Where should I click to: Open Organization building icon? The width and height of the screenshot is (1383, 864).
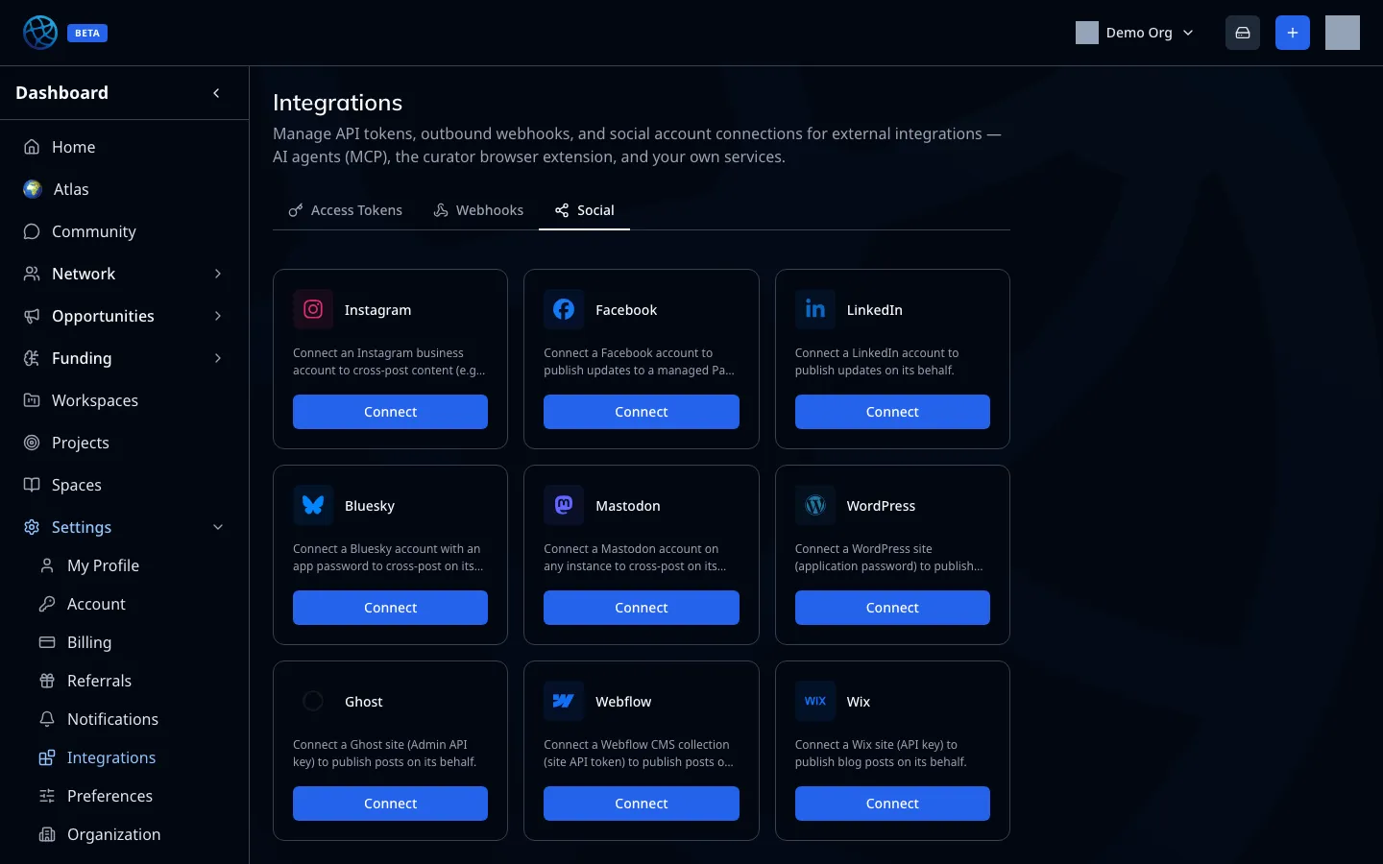point(47,834)
